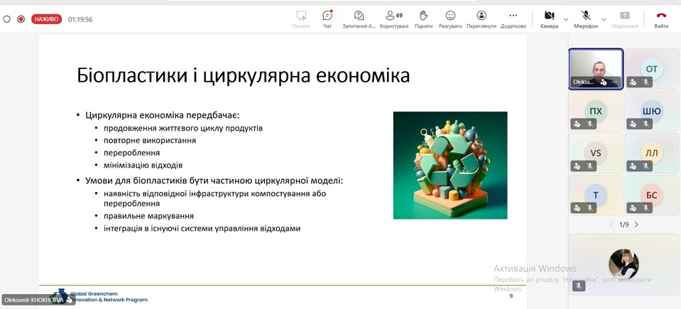
Task: Open more options on the Oleksa... tile
Action: 614,82
